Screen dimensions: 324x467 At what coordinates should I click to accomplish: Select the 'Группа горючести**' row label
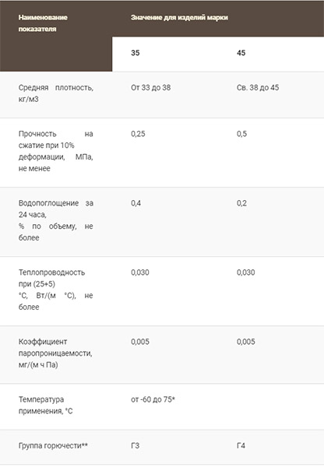[53, 445]
